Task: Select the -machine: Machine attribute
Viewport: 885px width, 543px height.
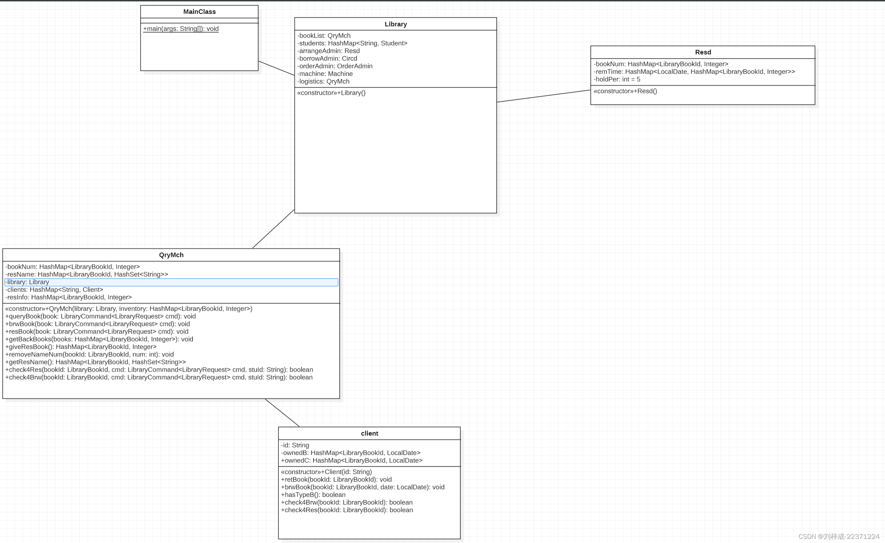Action: pos(325,74)
